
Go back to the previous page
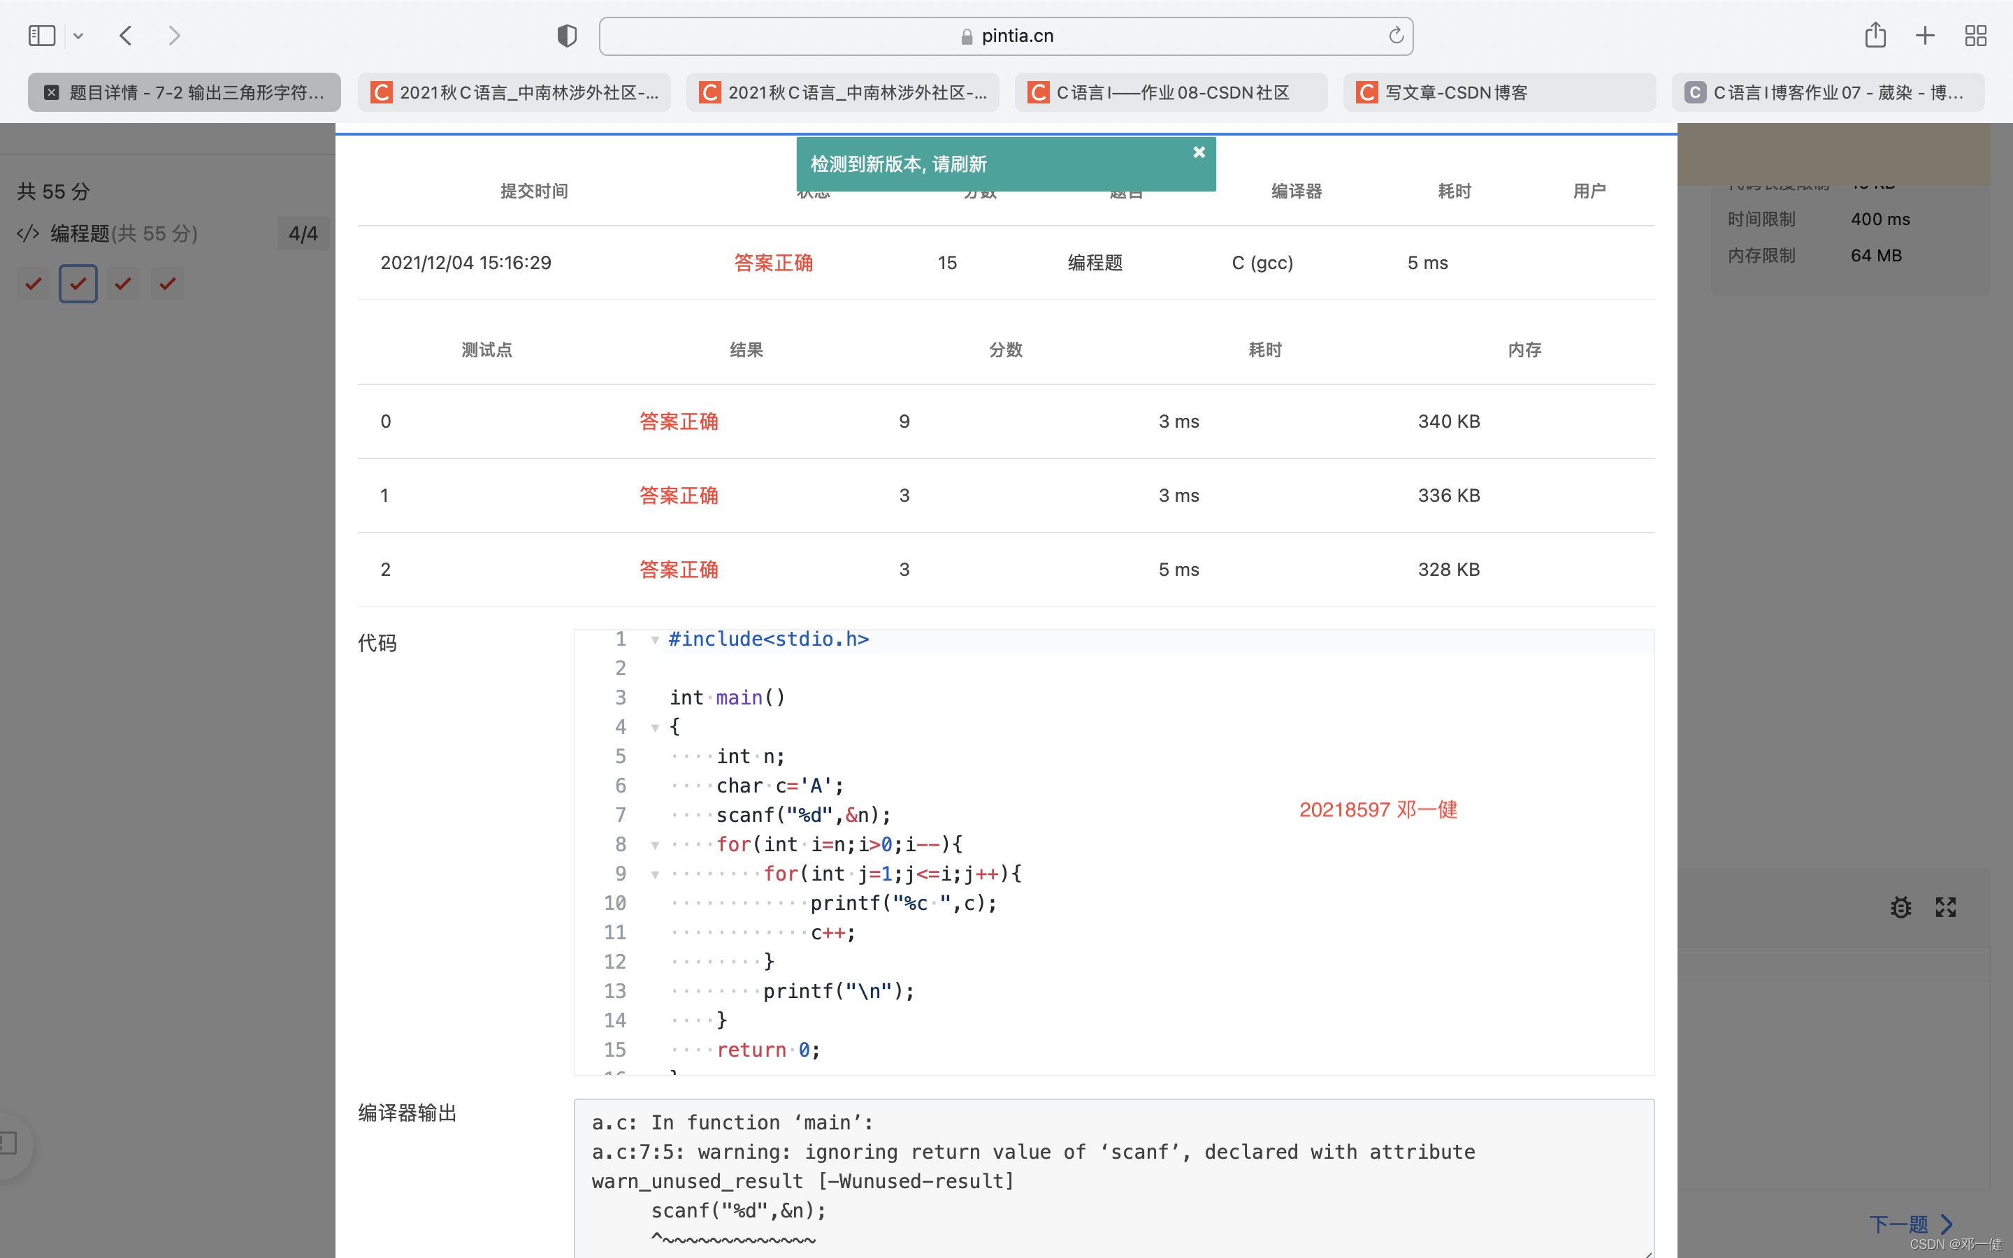[126, 36]
